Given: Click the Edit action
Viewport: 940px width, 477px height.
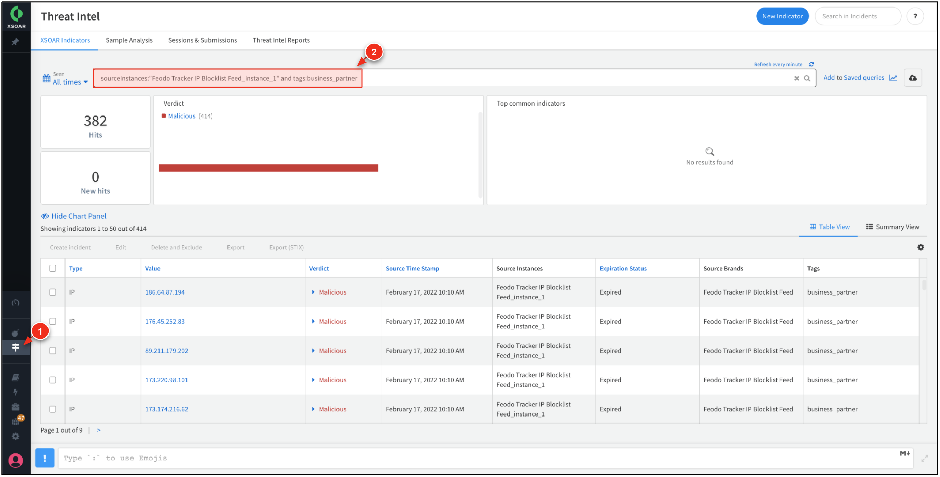Looking at the screenshot, I should (x=121, y=247).
